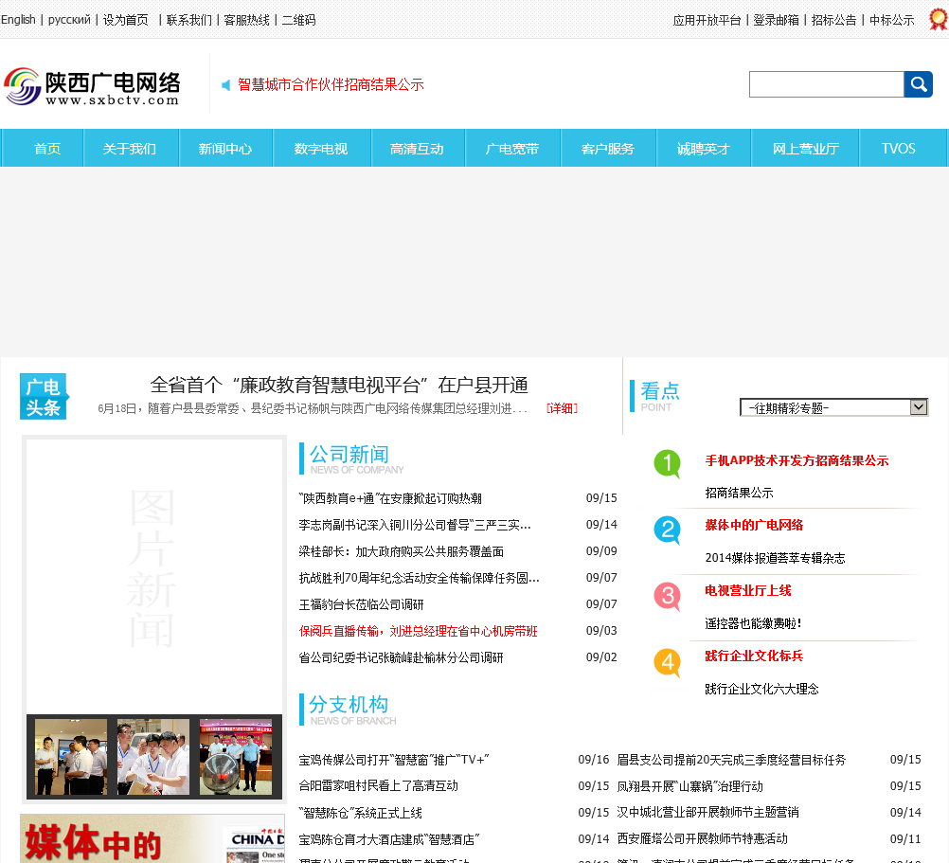Screen dimensions: 949x863
Task: Click the 联系我们 top link
Action: 189,20
